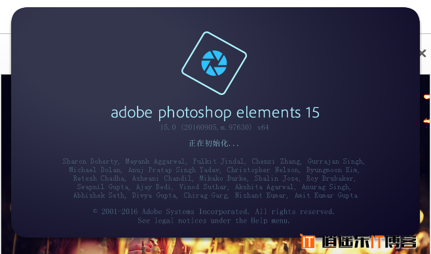
Task: Click the credit name "Sharon Doherty"
Action: click(x=90, y=162)
